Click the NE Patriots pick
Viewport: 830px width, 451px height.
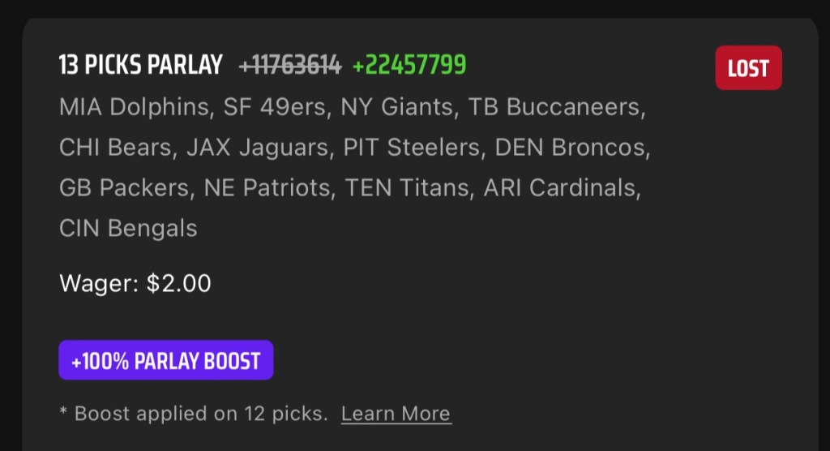pyautogui.click(x=267, y=188)
